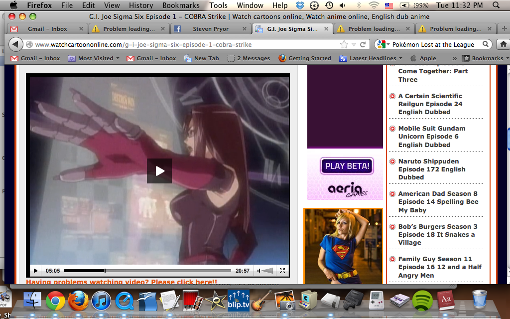Open the Apple menu
Viewport: 510px width, 319px height.
tap(13, 5)
